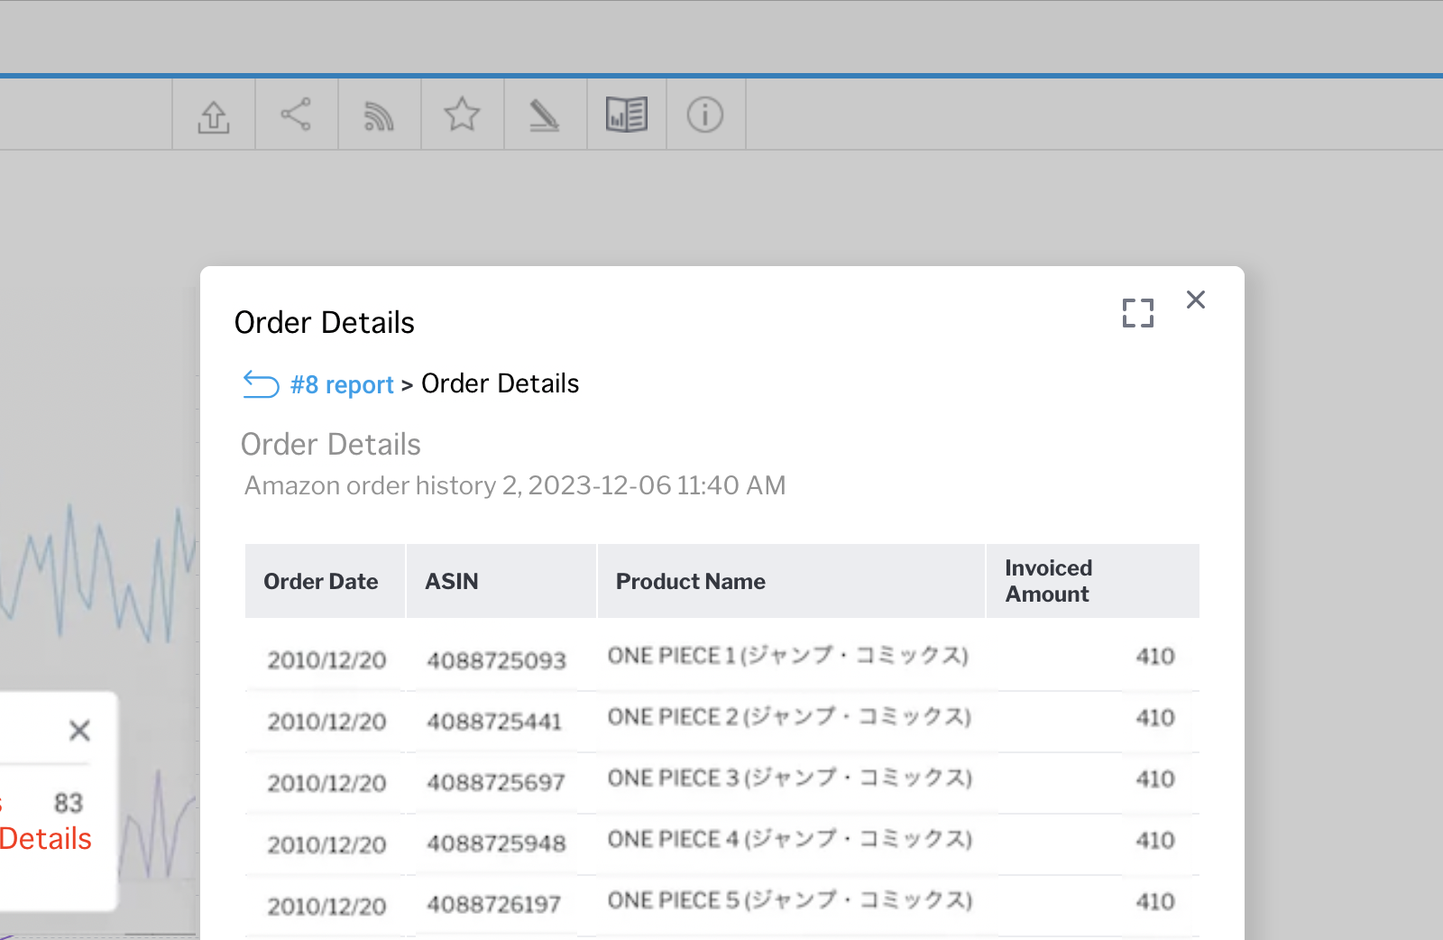Click the back arrow beside #8 report
This screenshot has height=940, width=1443.
(x=261, y=384)
